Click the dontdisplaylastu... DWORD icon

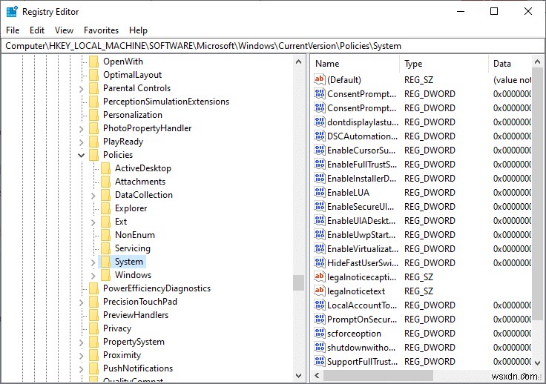pos(319,122)
